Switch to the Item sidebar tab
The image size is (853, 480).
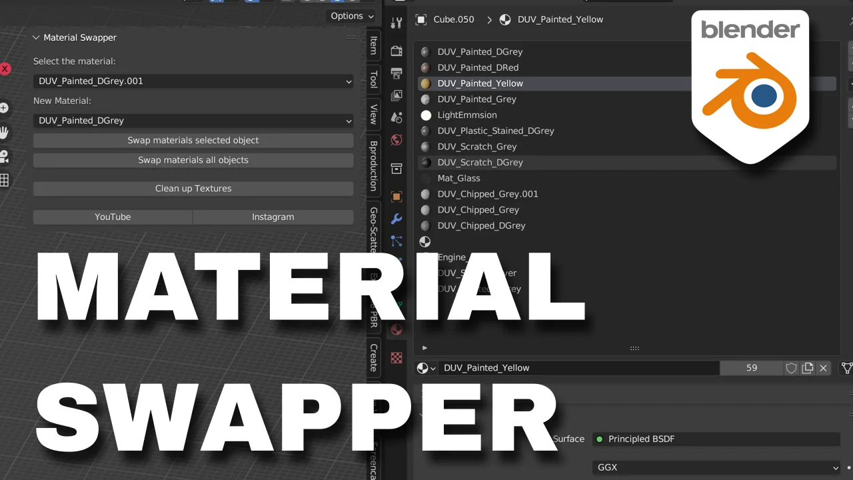pyautogui.click(x=373, y=46)
